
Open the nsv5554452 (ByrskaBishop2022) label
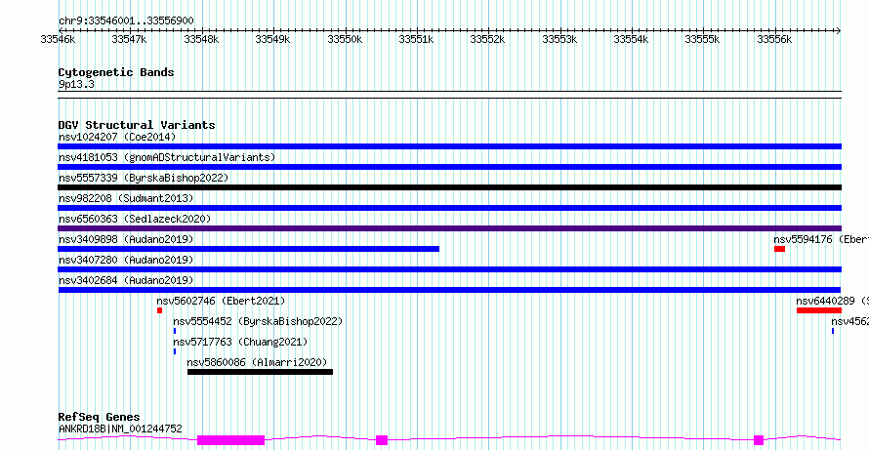click(258, 321)
